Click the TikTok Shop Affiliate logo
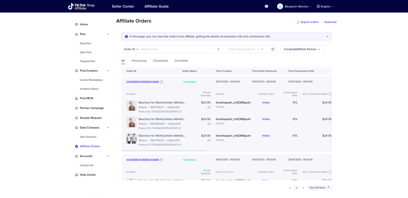408x198 pixels. coord(81,6)
